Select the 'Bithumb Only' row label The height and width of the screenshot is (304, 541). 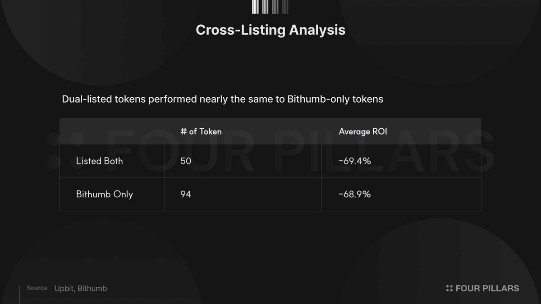coord(104,195)
